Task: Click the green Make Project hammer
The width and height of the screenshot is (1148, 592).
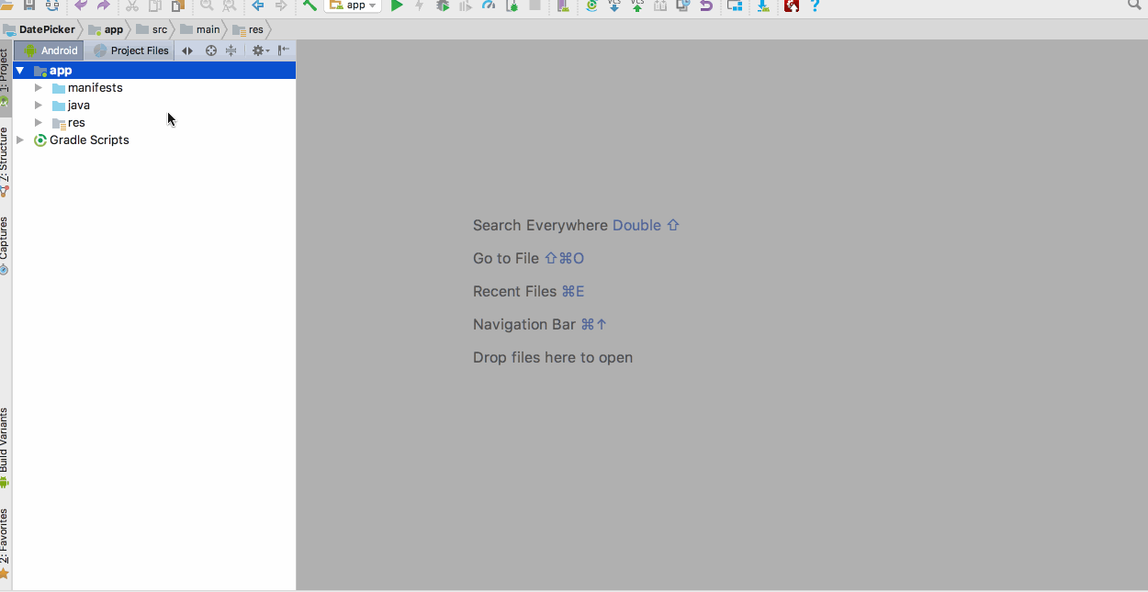Action: click(310, 6)
